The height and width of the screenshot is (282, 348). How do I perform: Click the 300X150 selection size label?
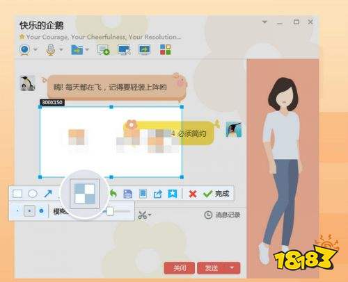[52, 102]
